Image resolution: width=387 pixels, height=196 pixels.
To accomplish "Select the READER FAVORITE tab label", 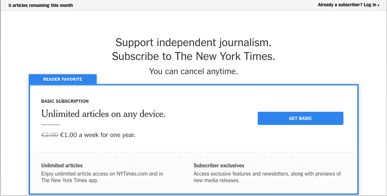I will pos(63,79).
